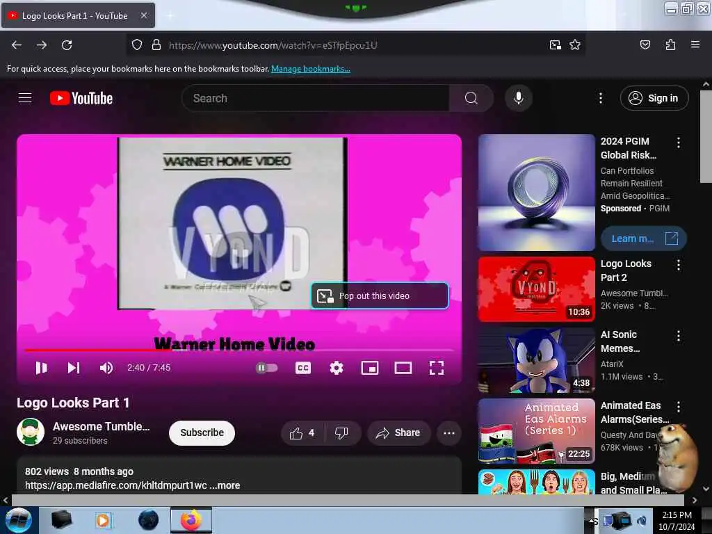This screenshot has height=534, width=712.
Task: Click Manage bookmarks link
Action: (311, 69)
